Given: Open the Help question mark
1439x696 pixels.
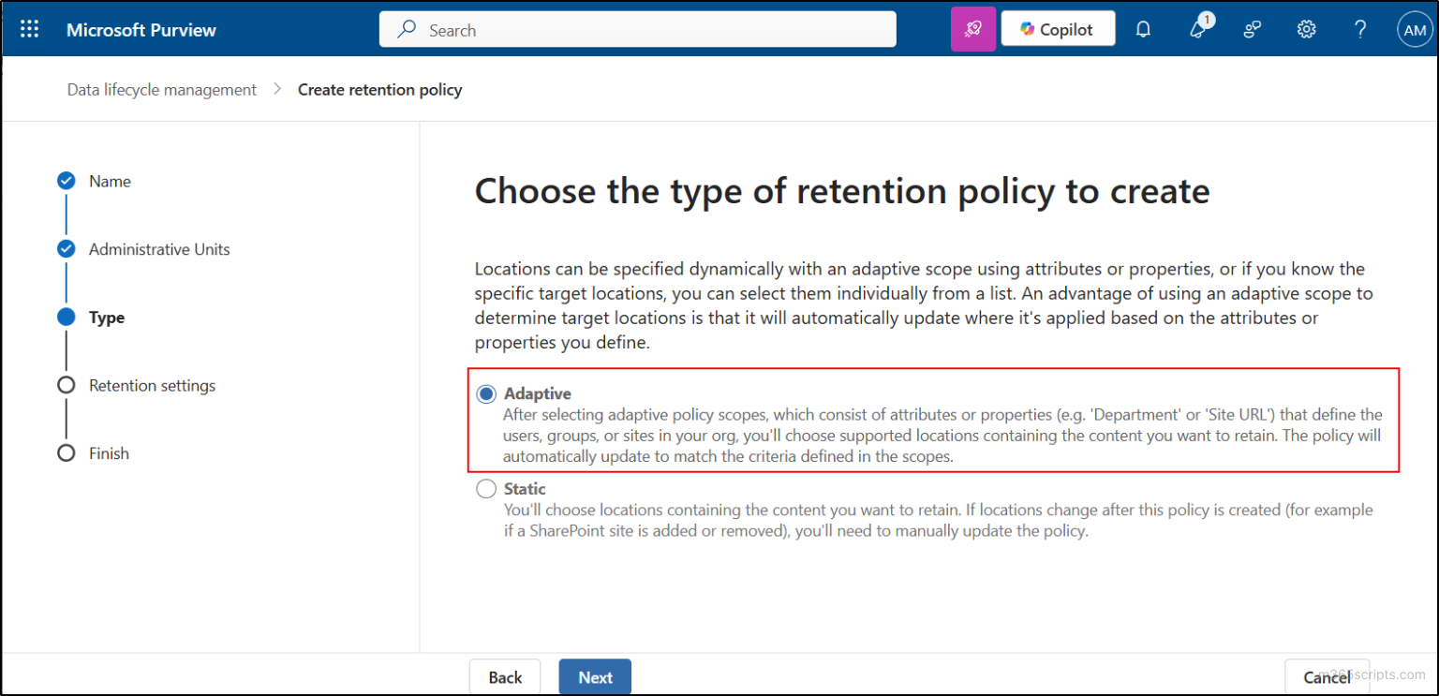Looking at the screenshot, I should (x=1360, y=30).
